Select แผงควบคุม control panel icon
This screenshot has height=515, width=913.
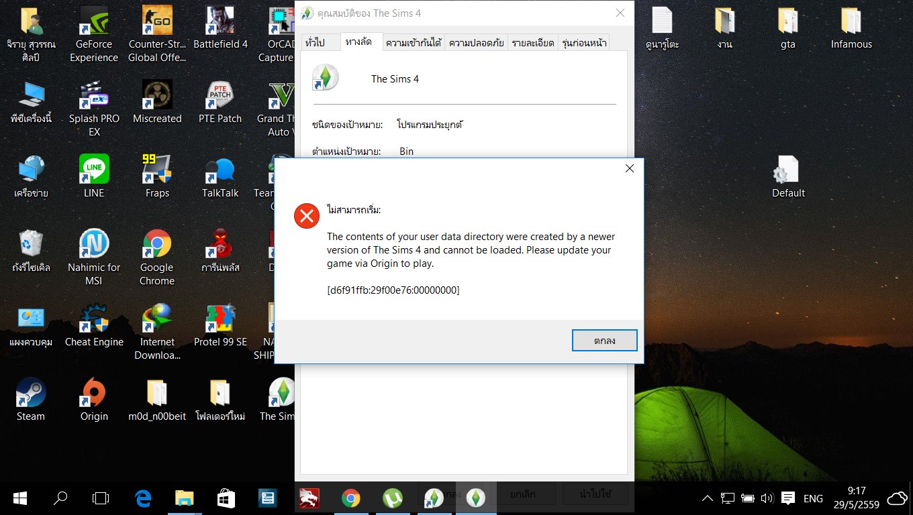[31, 325]
